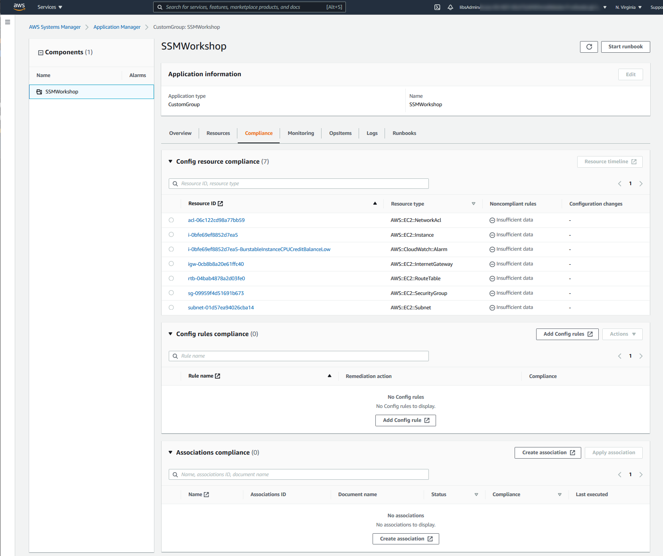Click external link icon beside Associations Name header

point(206,495)
